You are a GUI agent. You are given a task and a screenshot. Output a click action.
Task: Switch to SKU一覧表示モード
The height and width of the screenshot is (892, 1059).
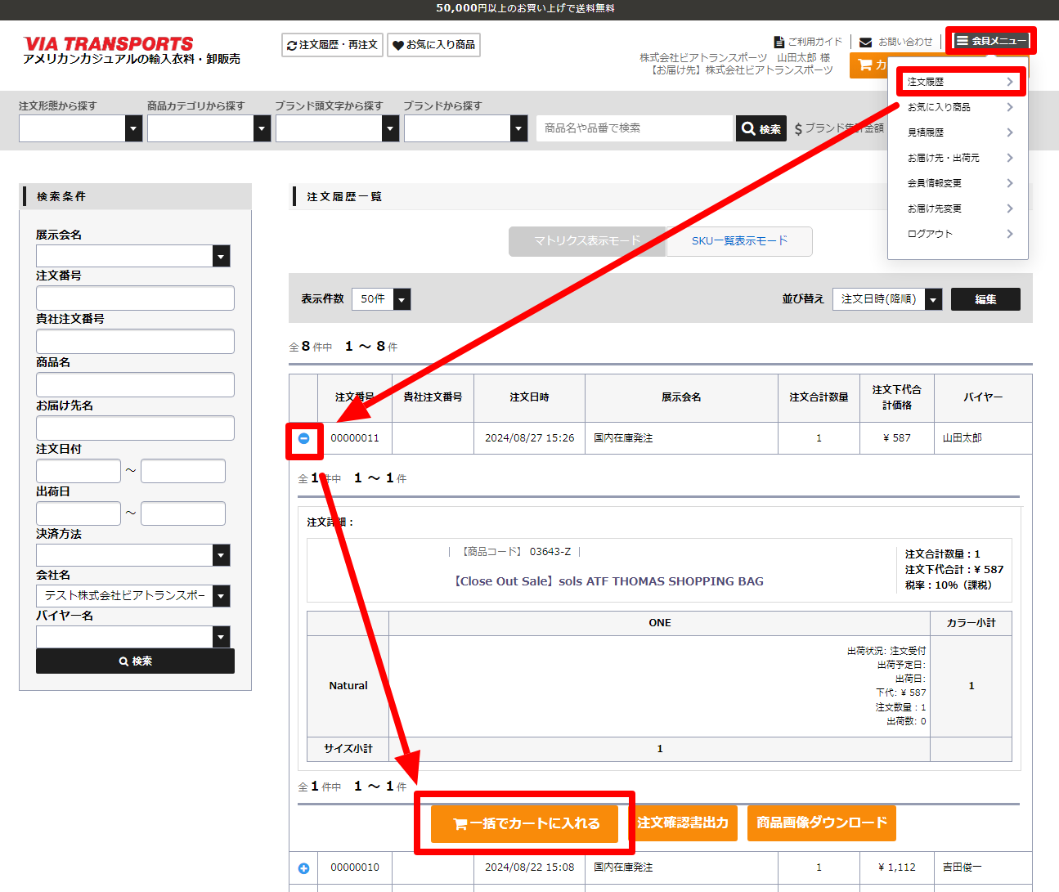click(739, 241)
